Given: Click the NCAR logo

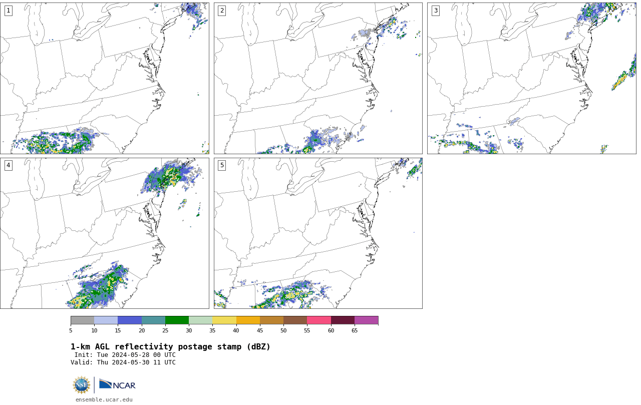Looking at the screenshot, I should pos(117,384).
